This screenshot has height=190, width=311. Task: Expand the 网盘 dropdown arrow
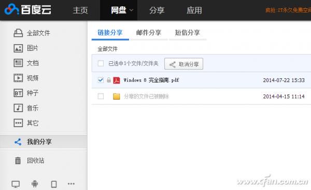click(x=131, y=10)
